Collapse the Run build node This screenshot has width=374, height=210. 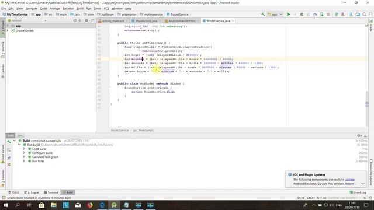(x=19, y=145)
